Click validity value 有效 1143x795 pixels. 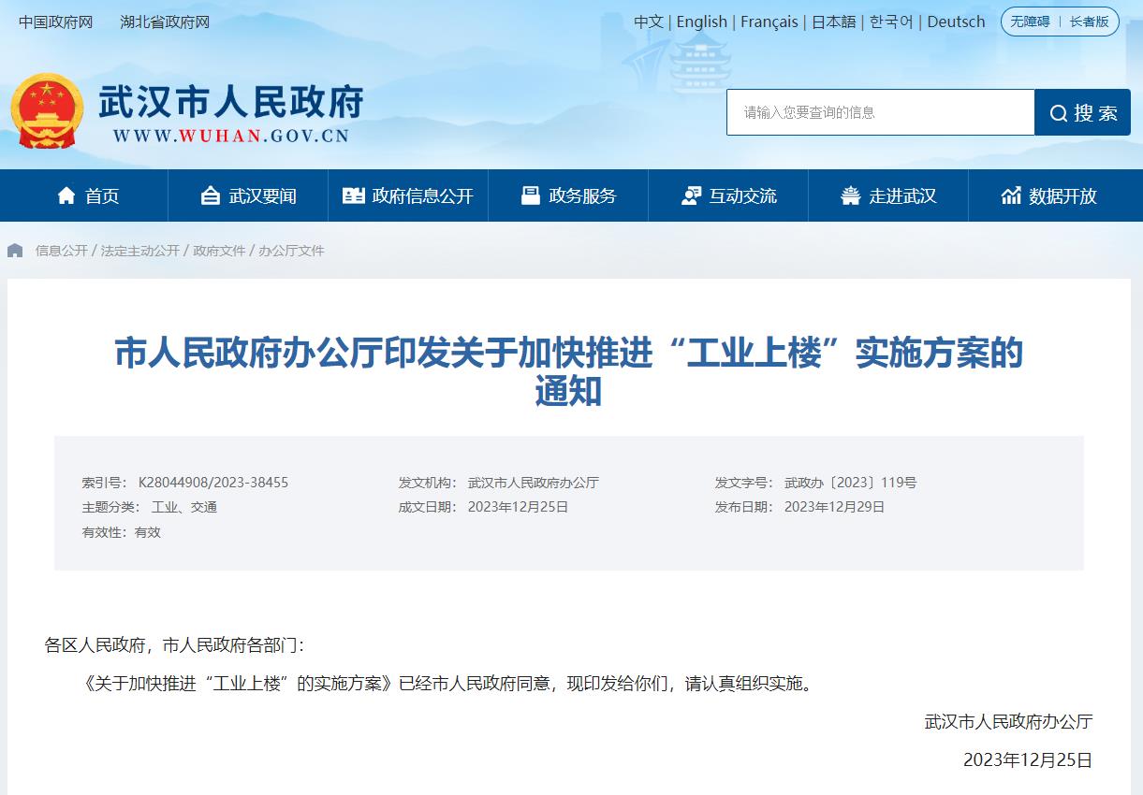pyautogui.click(x=148, y=532)
